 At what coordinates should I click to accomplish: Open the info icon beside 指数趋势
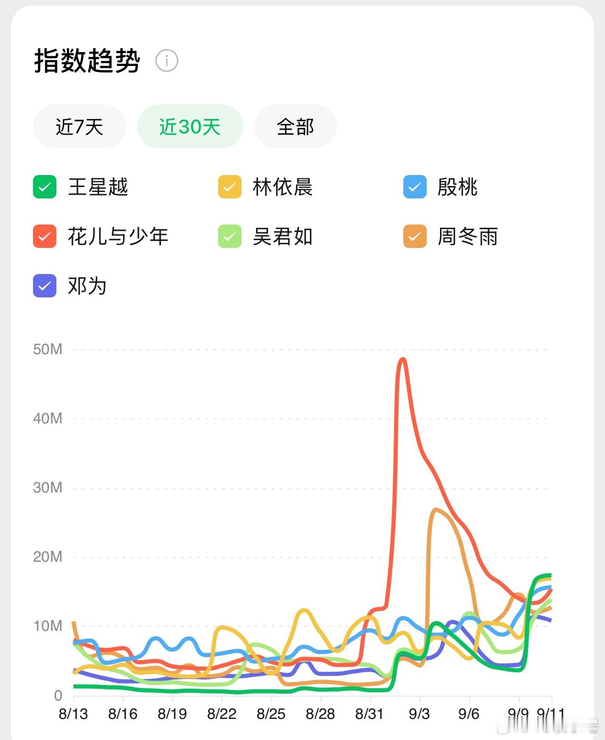(x=166, y=60)
